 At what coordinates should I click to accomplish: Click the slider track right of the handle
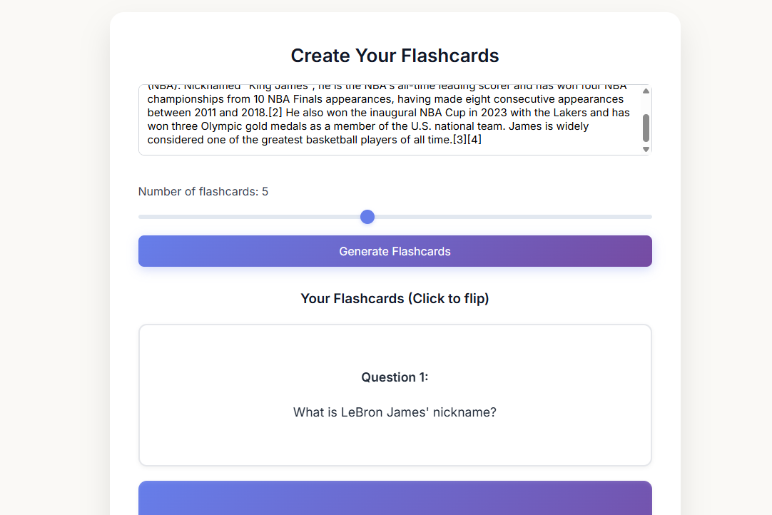point(514,217)
